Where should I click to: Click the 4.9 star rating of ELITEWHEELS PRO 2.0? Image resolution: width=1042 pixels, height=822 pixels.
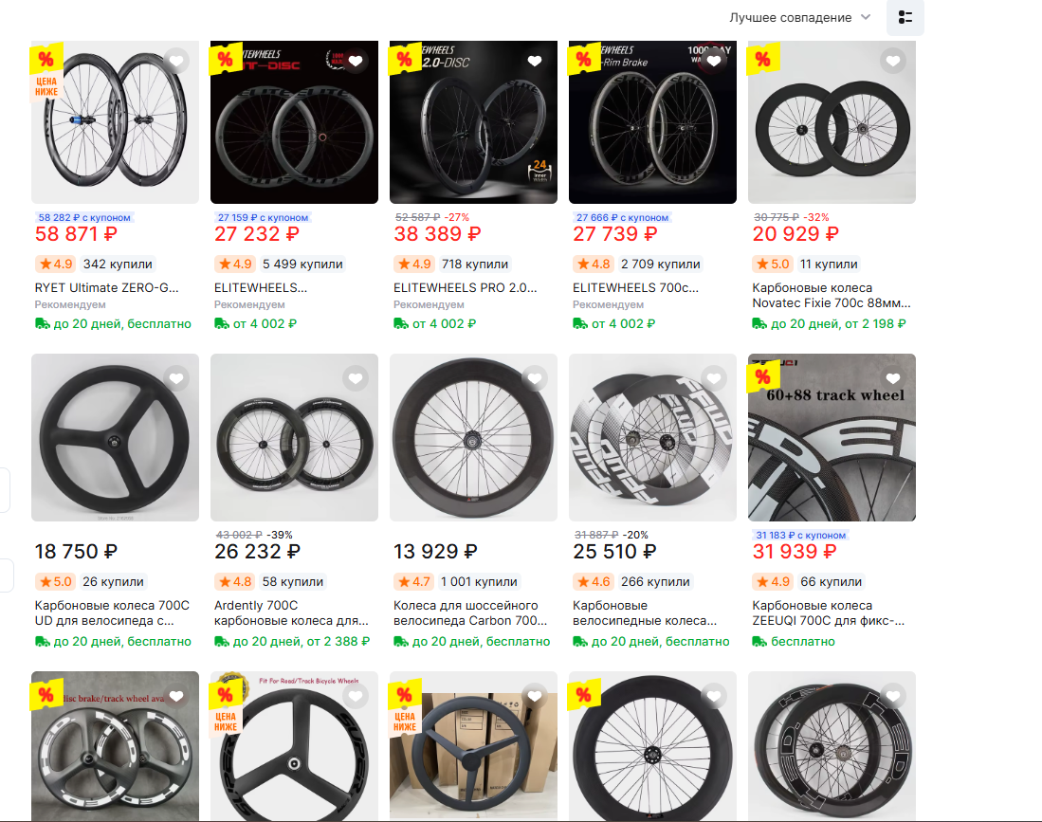click(x=413, y=264)
